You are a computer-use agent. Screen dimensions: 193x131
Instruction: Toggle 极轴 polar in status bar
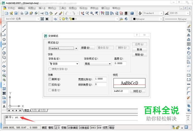point(64,128)
